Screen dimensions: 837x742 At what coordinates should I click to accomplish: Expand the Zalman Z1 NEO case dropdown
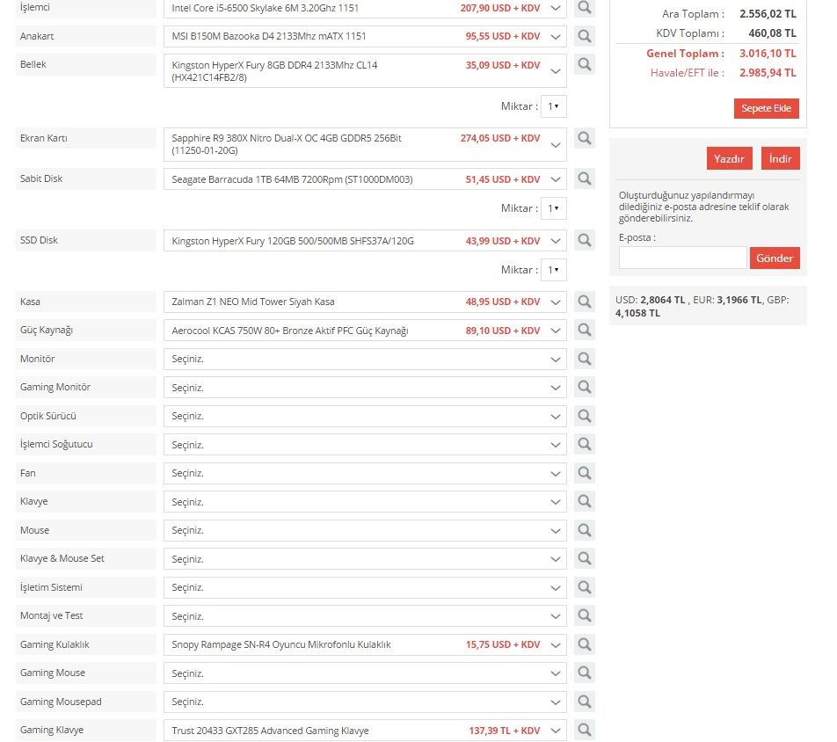[365, 302]
